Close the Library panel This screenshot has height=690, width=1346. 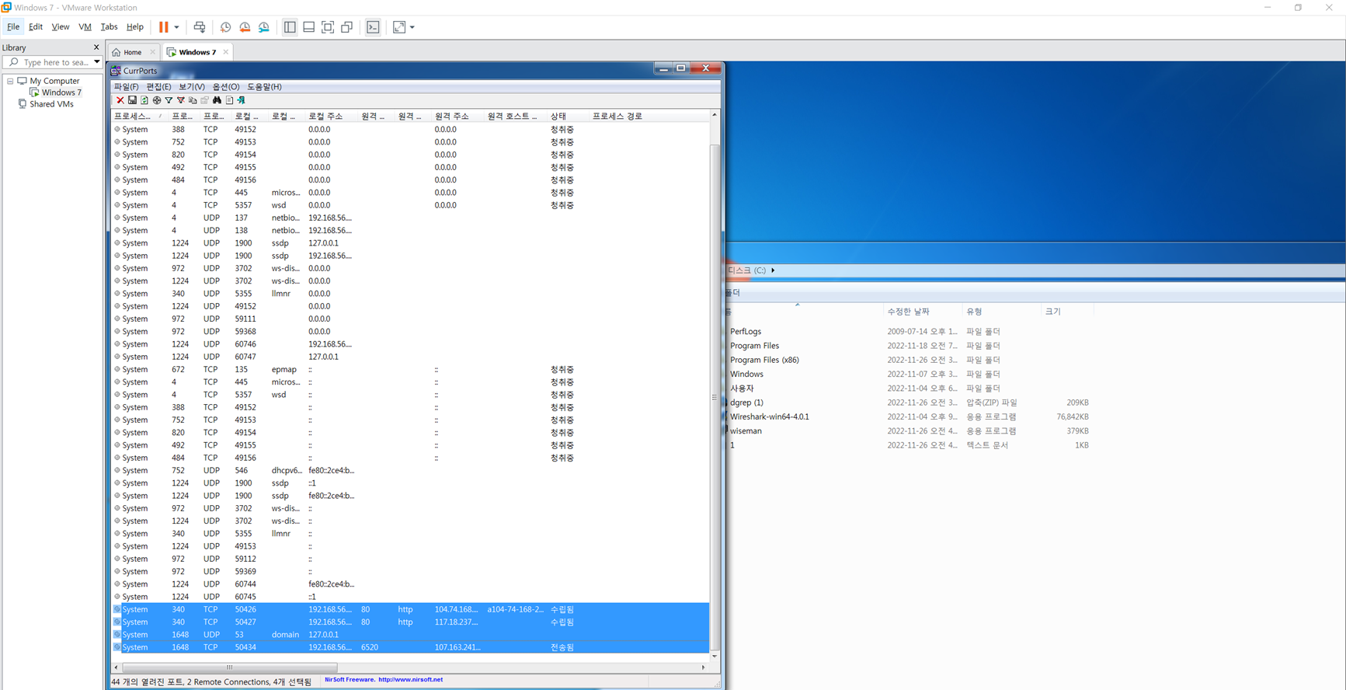coord(96,47)
